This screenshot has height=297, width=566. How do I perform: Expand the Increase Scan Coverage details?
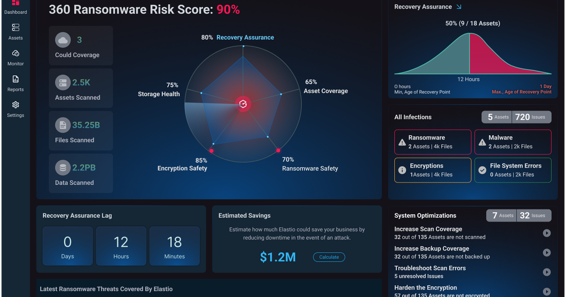(x=546, y=233)
